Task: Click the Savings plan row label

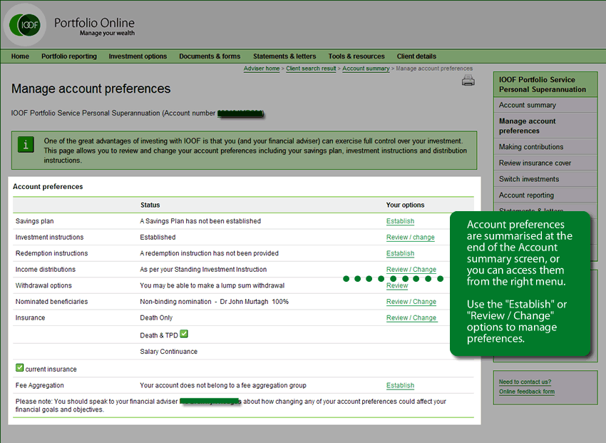Action: (x=34, y=221)
